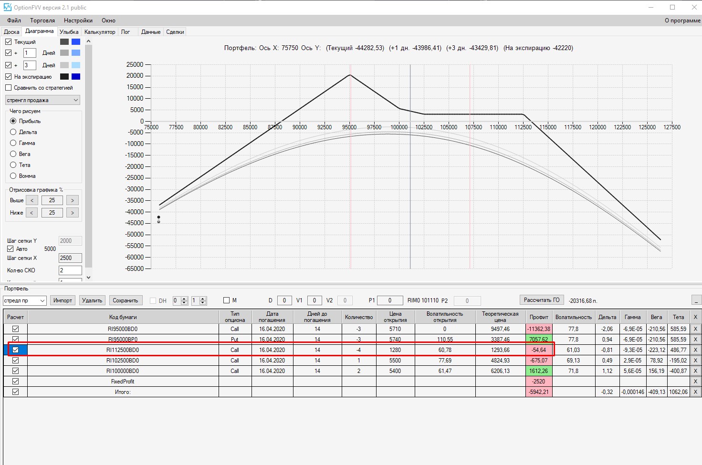Open the Настройки menu
This screenshot has height=465, width=702.
tap(78, 21)
